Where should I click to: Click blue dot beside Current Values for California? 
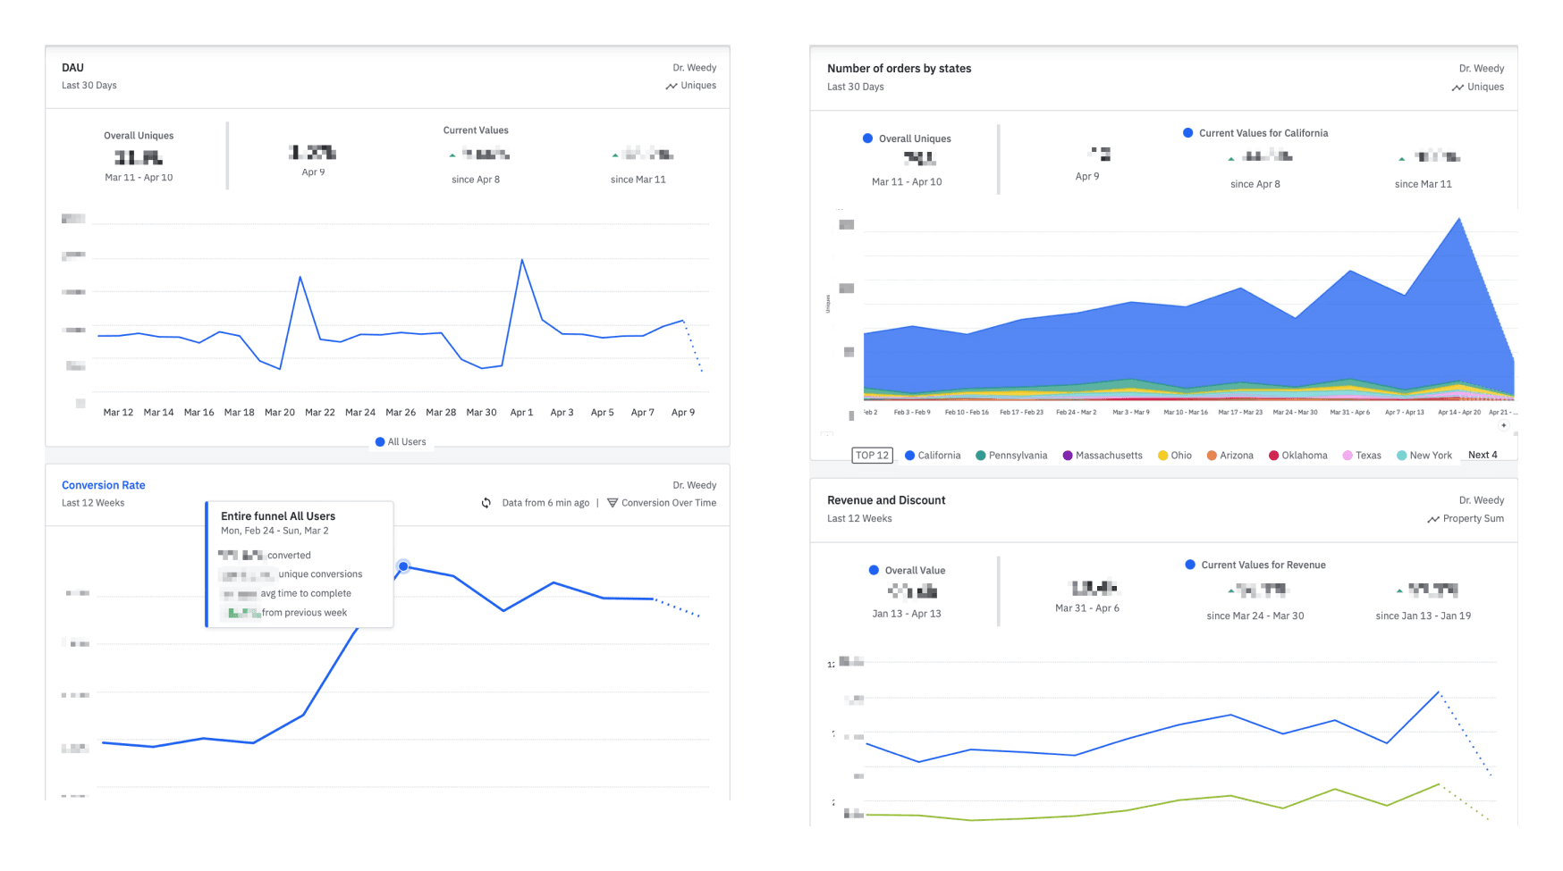coord(1187,133)
